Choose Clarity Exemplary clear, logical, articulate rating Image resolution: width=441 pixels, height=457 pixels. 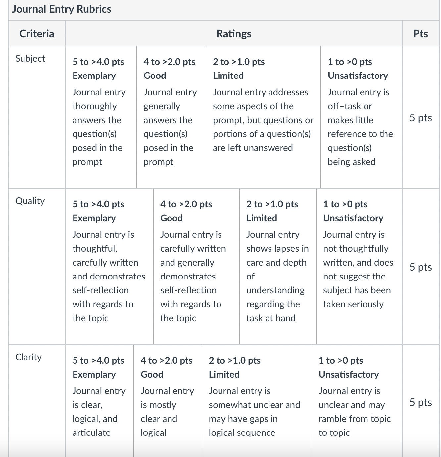[100, 401]
